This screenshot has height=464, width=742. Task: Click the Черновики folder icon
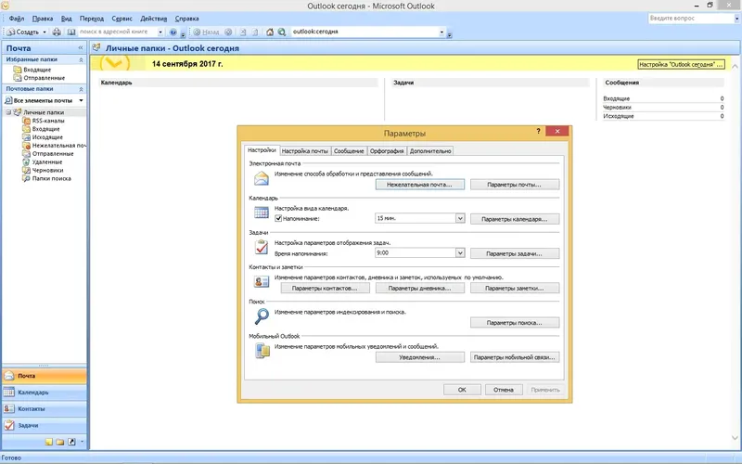tap(27, 171)
